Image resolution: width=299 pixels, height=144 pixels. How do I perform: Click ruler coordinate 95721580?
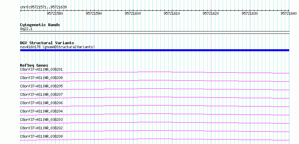pyautogui.click(x=55, y=13)
